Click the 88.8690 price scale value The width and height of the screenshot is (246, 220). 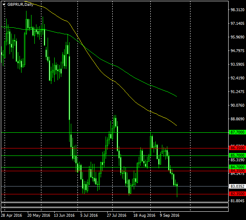(x=237, y=119)
